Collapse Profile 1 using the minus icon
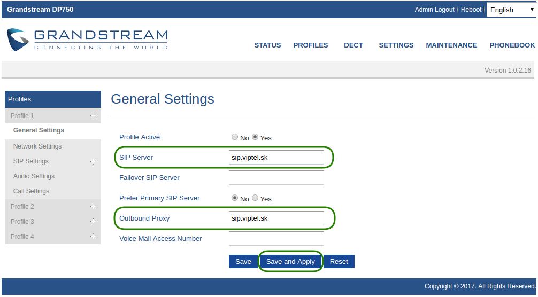 point(94,116)
